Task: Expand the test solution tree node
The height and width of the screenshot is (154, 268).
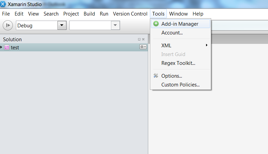Action: click(1, 47)
